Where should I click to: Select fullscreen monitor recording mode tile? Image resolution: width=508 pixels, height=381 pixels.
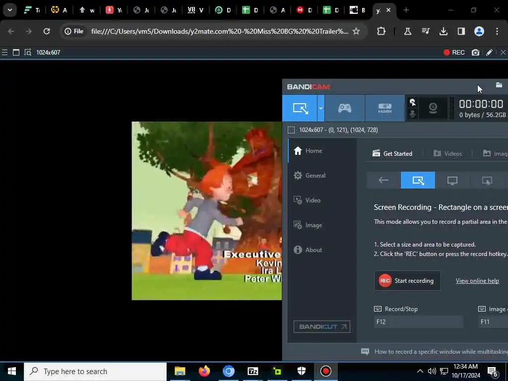click(452, 180)
